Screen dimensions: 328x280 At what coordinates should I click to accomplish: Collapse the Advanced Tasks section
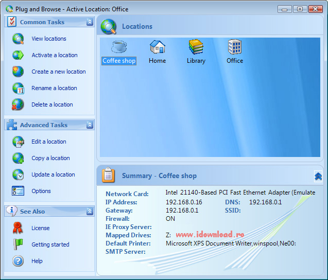click(90, 125)
